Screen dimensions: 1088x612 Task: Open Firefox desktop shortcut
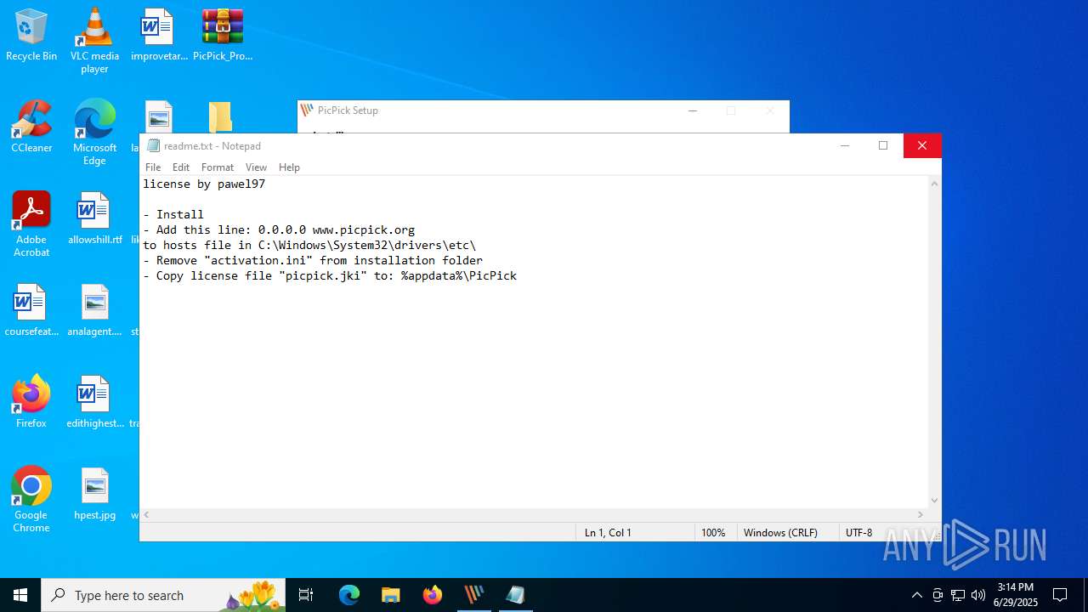pyautogui.click(x=31, y=402)
